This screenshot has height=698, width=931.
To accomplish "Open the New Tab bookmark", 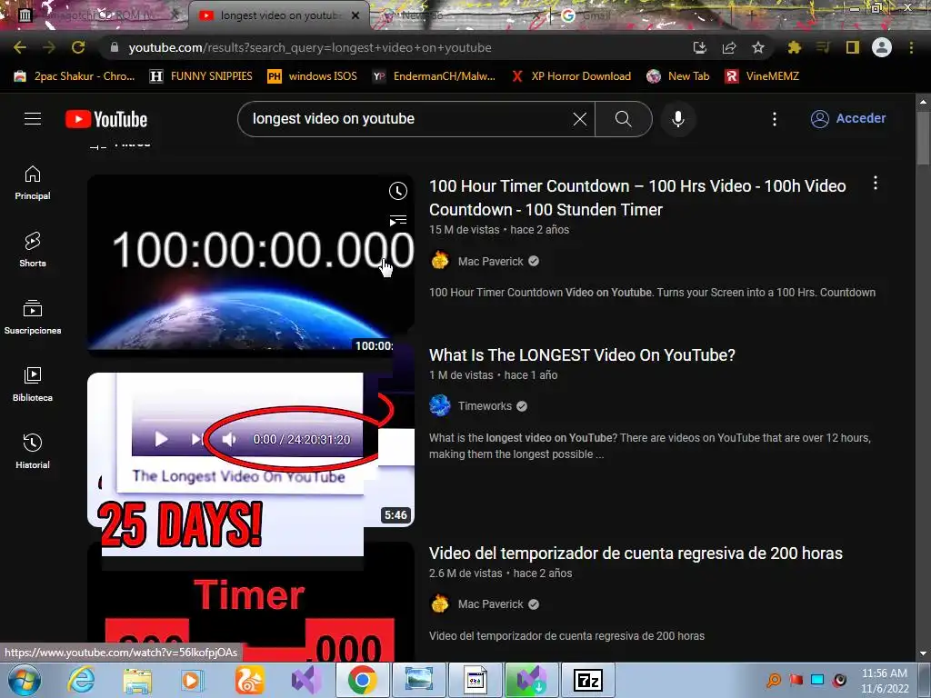I will (x=678, y=76).
